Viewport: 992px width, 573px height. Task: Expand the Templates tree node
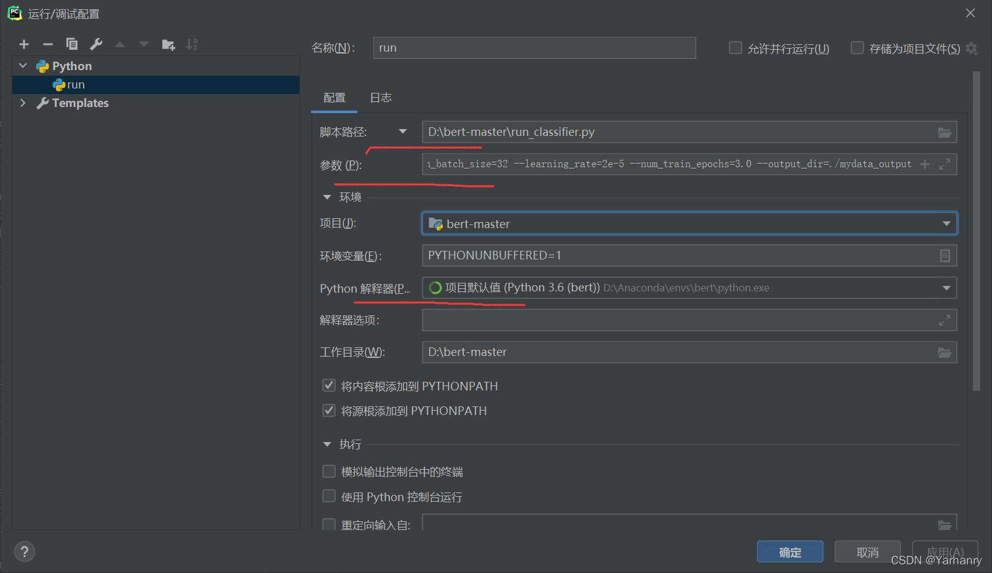coord(23,103)
